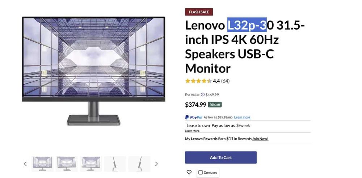Click the 20% off badge

215,105
